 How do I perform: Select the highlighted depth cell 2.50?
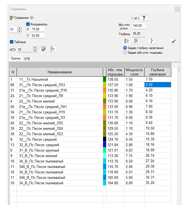click(158, 85)
